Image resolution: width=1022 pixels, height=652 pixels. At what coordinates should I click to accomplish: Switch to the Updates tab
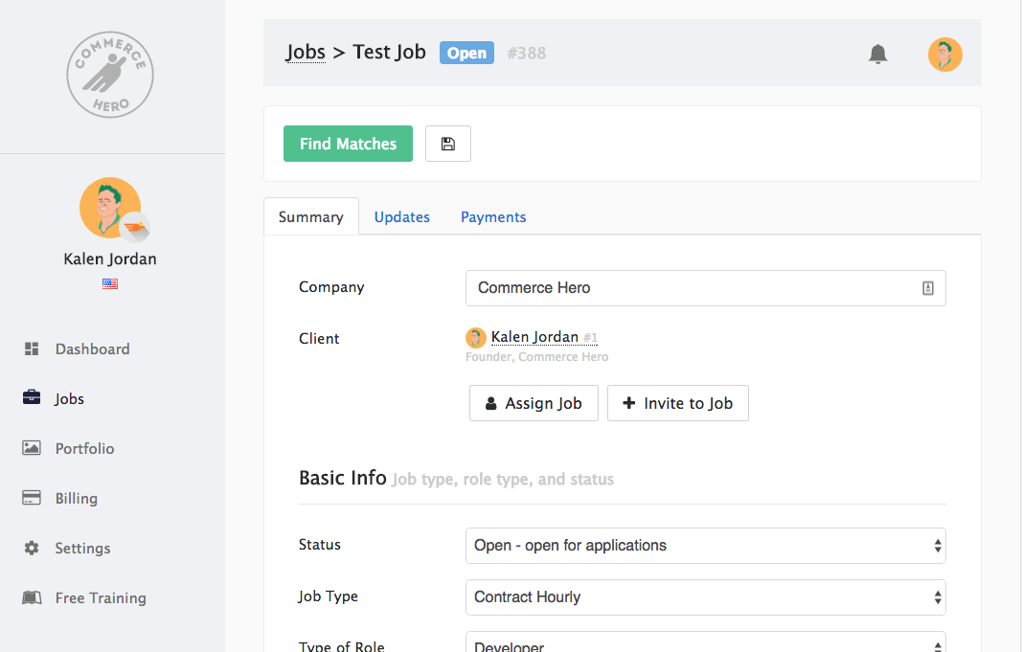[x=401, y=217]
